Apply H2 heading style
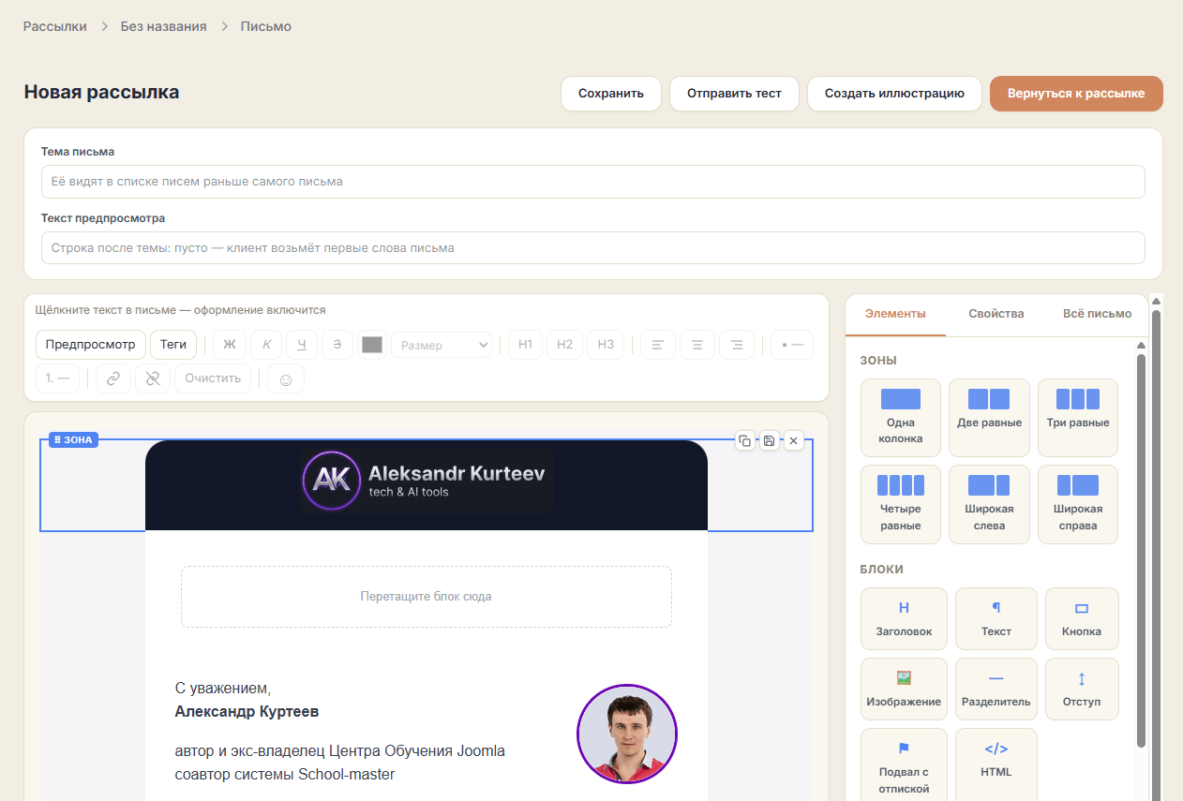 [x=564, y=345]
